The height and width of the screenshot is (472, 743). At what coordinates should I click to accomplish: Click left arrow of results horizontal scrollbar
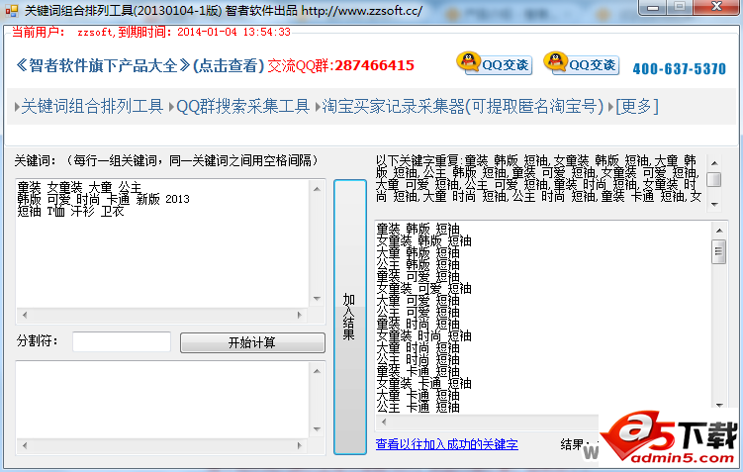click(x=384, y=422)
